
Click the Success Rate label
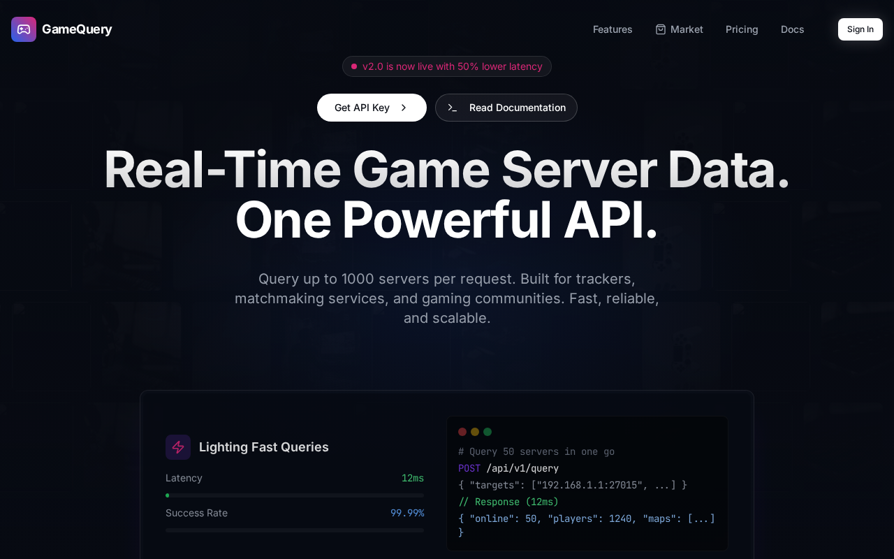coord(196,513)
